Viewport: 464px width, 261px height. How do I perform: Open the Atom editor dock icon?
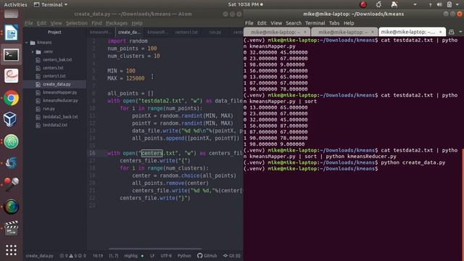tap(12, 141)
